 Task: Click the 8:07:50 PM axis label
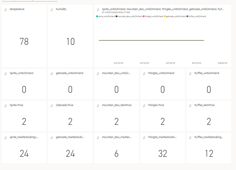(196, 63)
